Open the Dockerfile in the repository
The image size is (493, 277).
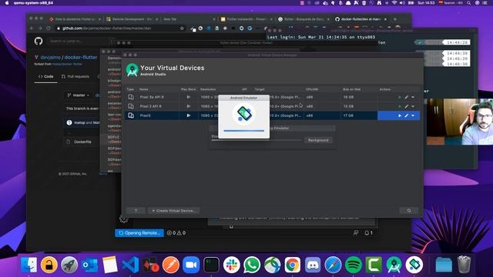[82, 142]
